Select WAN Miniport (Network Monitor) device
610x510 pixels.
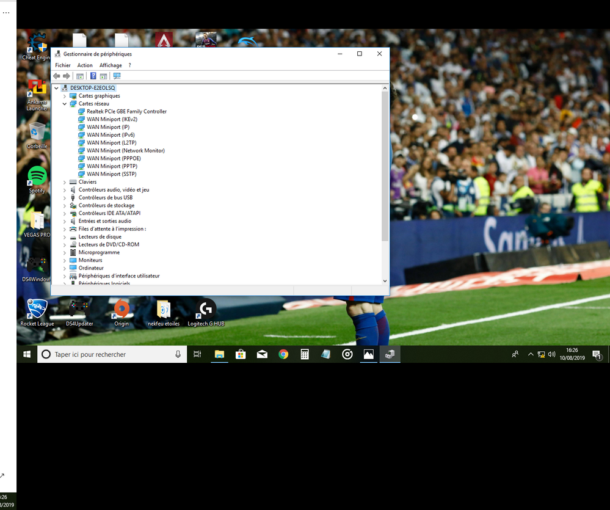coord(125,151)
